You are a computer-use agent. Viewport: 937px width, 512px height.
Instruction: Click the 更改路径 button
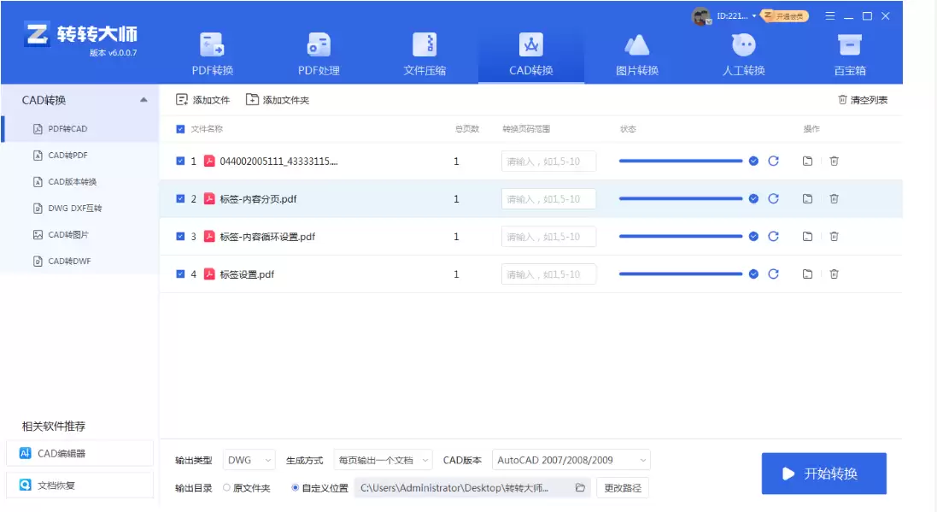[x=623, y=487]
